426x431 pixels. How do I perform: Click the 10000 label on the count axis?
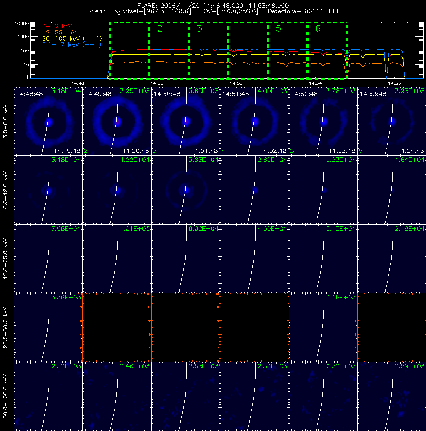(x=22, y=24)
